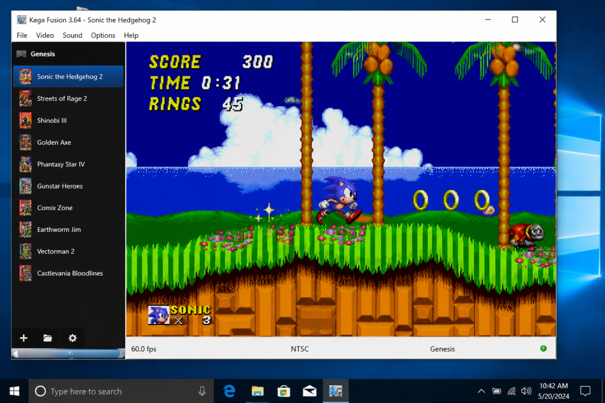
Task: Click the Earthworm Jim cover icon
Action: pyautogui.click(x=25, y=230)
